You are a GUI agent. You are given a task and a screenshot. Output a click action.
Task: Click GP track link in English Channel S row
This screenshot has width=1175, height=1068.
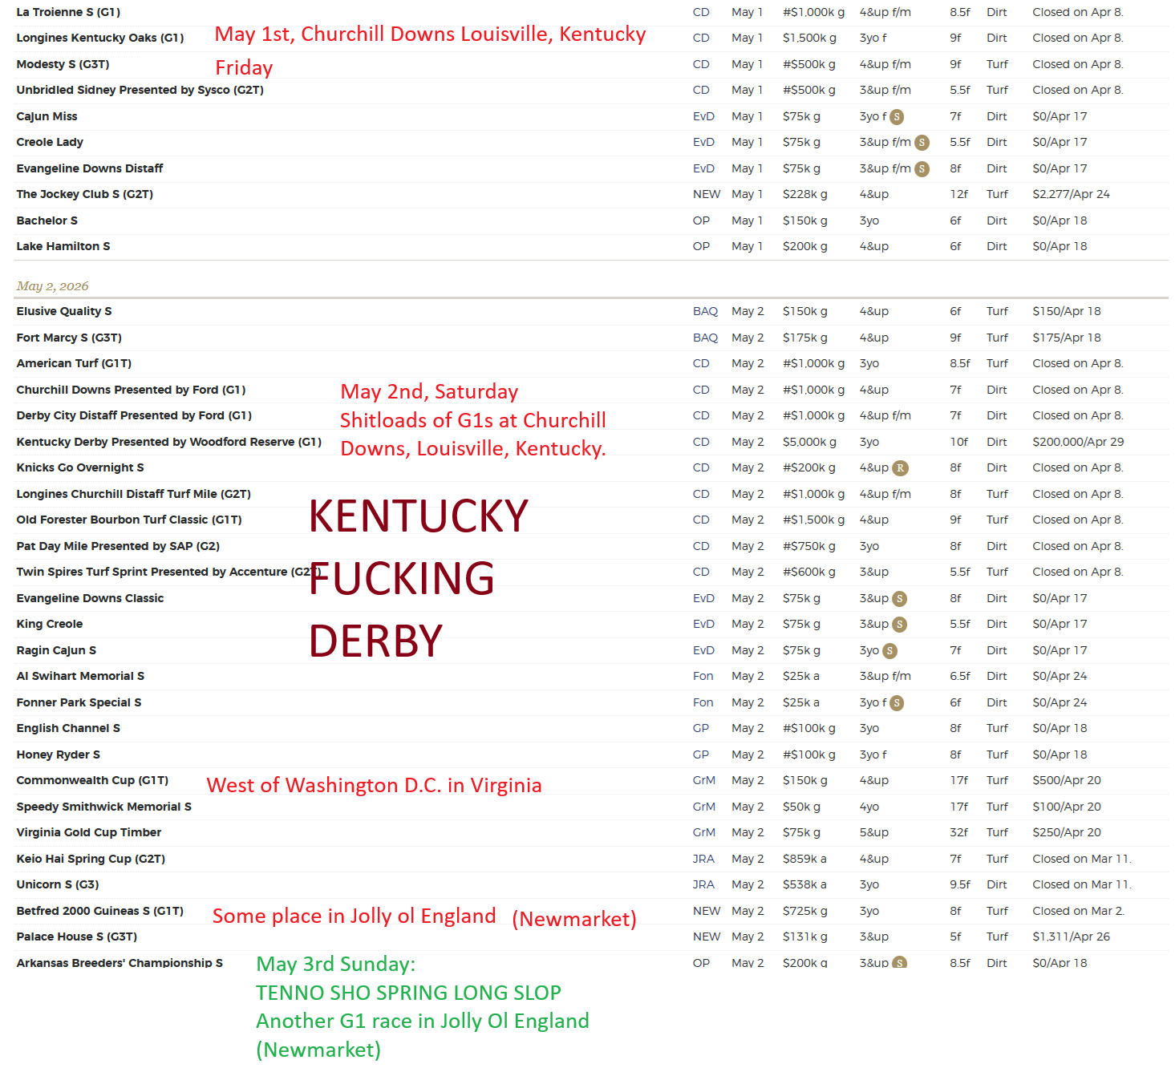pos(701,728)
